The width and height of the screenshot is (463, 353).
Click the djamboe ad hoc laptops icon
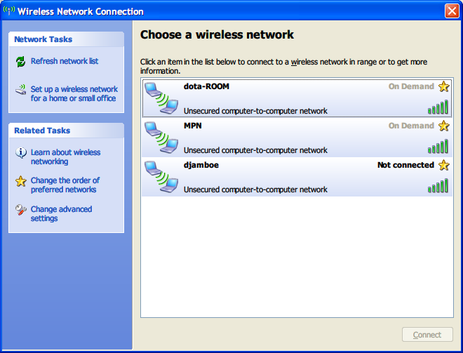(x=161, y=176)
